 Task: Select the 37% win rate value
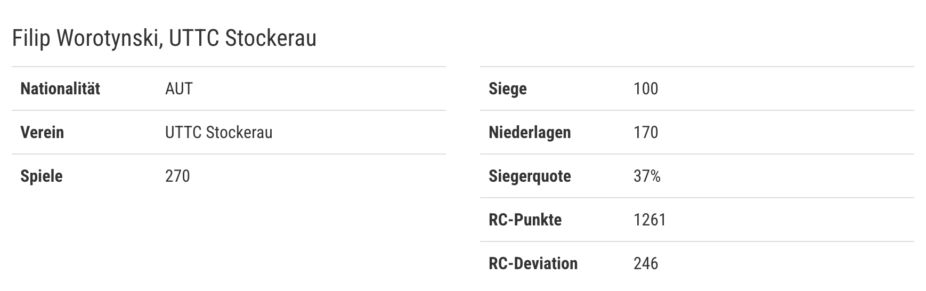click(x=647, y=176)
